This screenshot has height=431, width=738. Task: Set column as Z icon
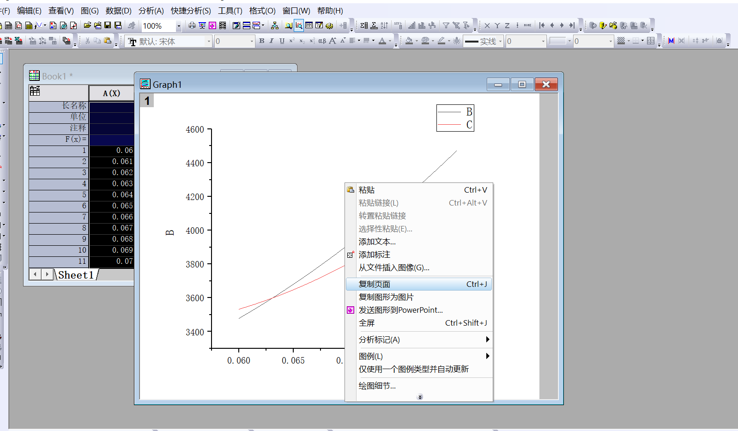point(507,25)
